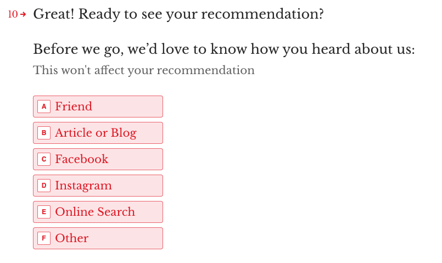Click the question number 10 label
The width and height of the screenshot is (442, 263).
(x=13, y=14)
